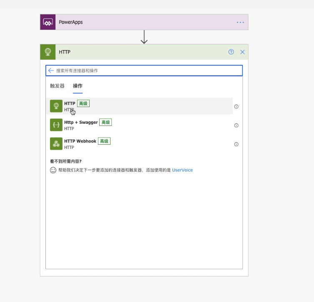Click the HTTP step header title

[x=65, y=52]
